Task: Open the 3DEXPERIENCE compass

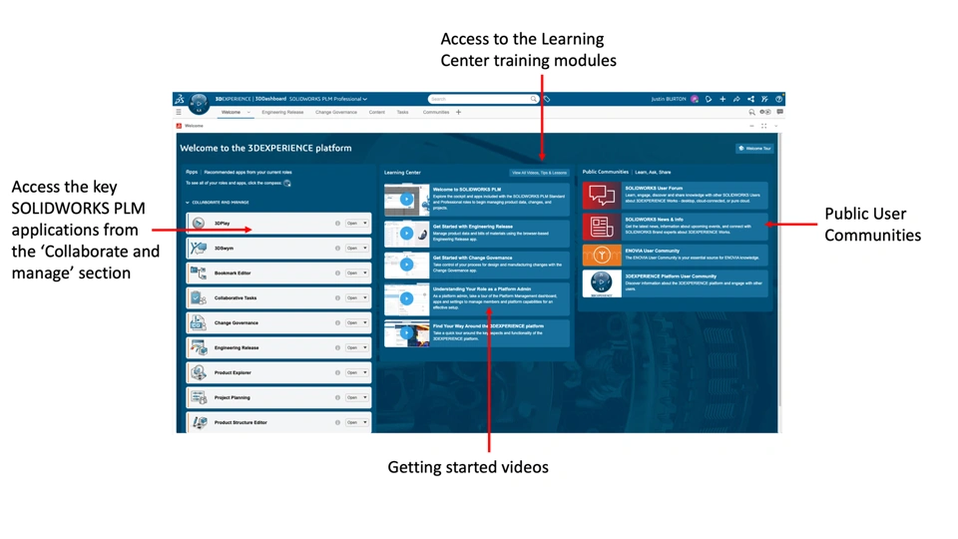Action: (199, 104)
